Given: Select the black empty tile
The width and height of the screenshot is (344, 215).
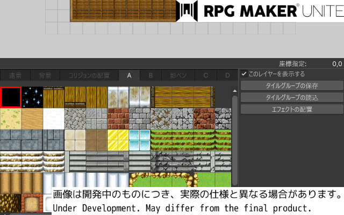Looking at the screenshot, I should 11,97.
